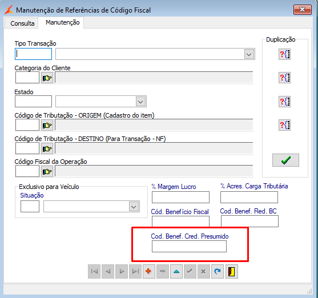Screen dimensions: 318x298
Task: Go to last record navigation button
Action: [x=135, y=271]
